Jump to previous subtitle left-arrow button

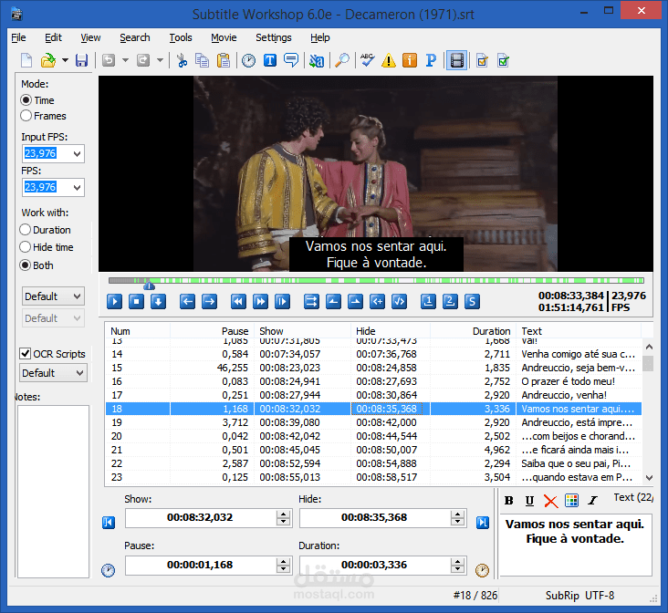click(x=187, y=302)
